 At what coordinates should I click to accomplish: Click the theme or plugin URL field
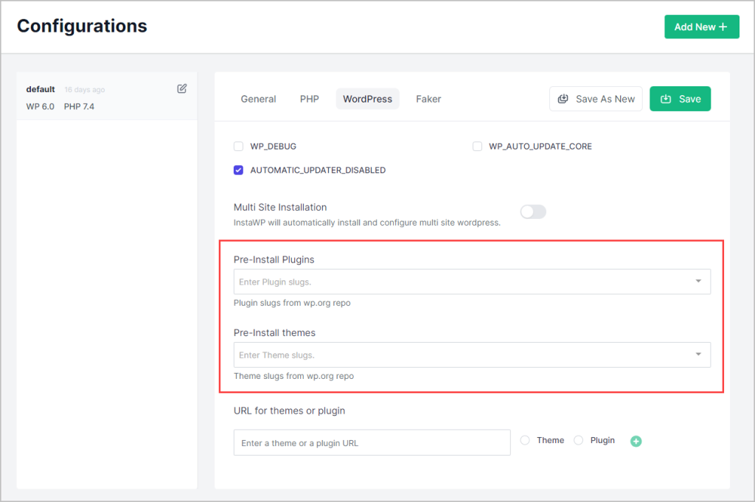(x=372, y=443)
